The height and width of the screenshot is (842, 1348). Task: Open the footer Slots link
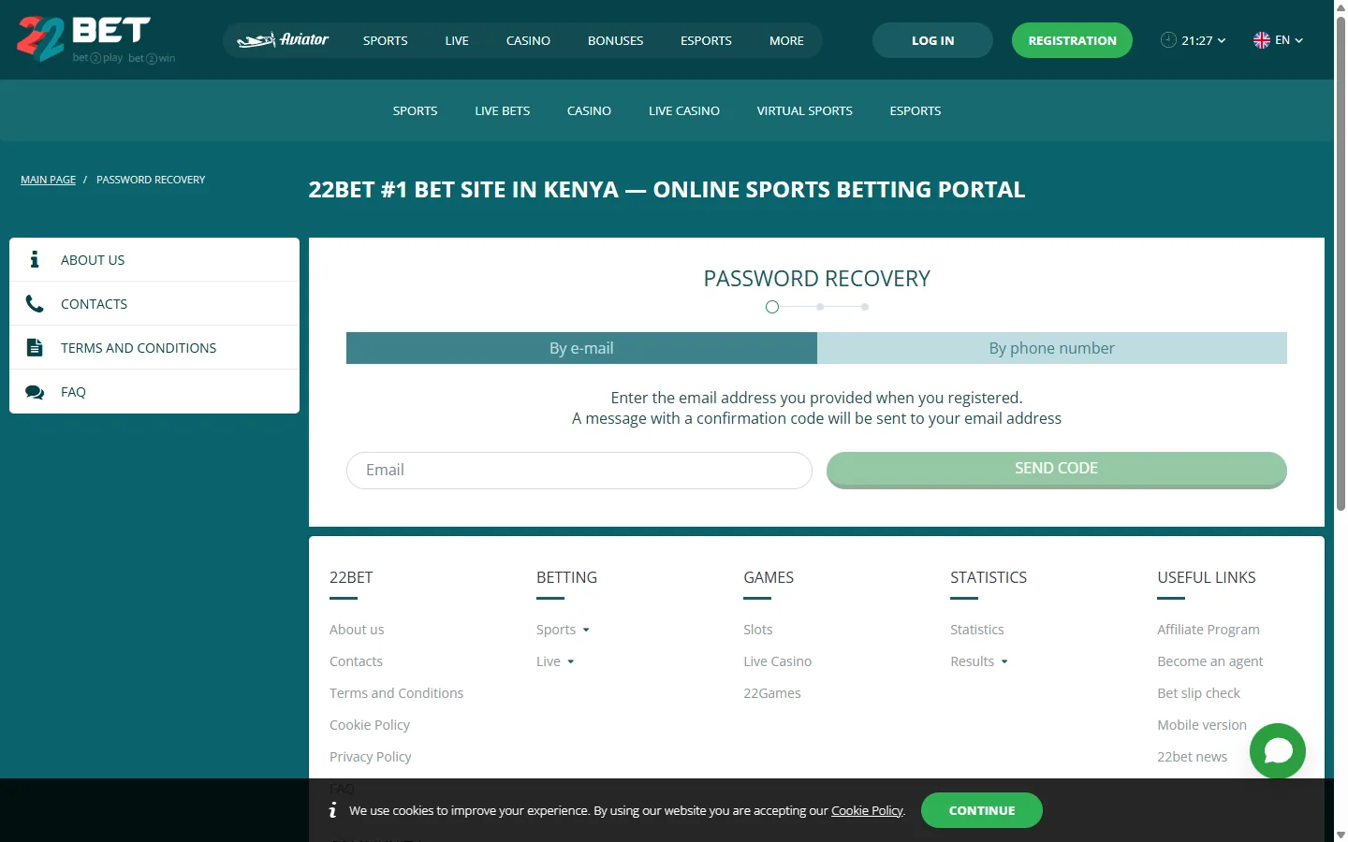point(758,630)
